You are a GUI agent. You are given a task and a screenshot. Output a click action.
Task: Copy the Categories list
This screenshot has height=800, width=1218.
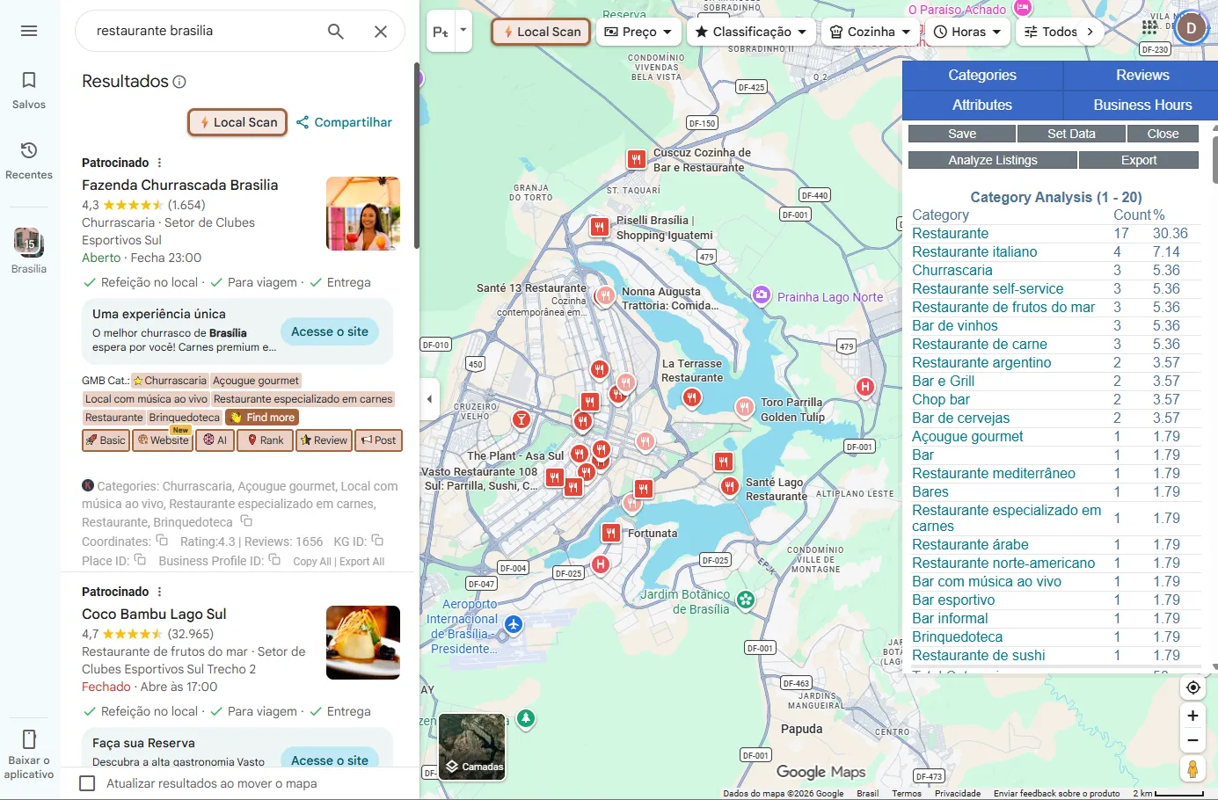tap(246, 521)
